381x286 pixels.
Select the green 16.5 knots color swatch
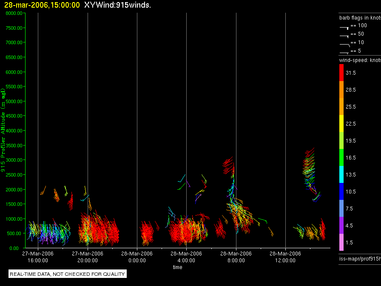(341, 157)
